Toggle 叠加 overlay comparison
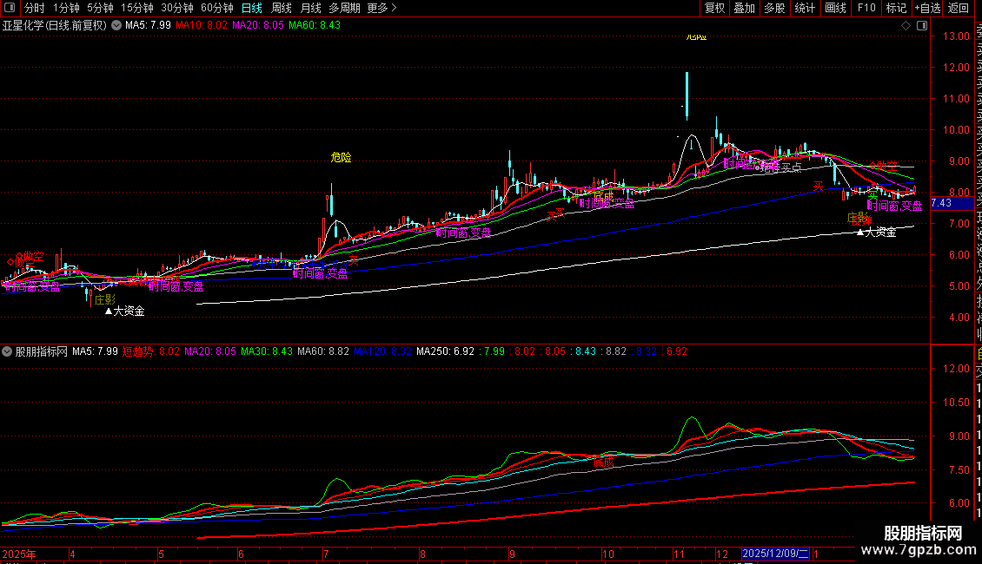This screenshot has height=564, width=982. coord(744,8)
